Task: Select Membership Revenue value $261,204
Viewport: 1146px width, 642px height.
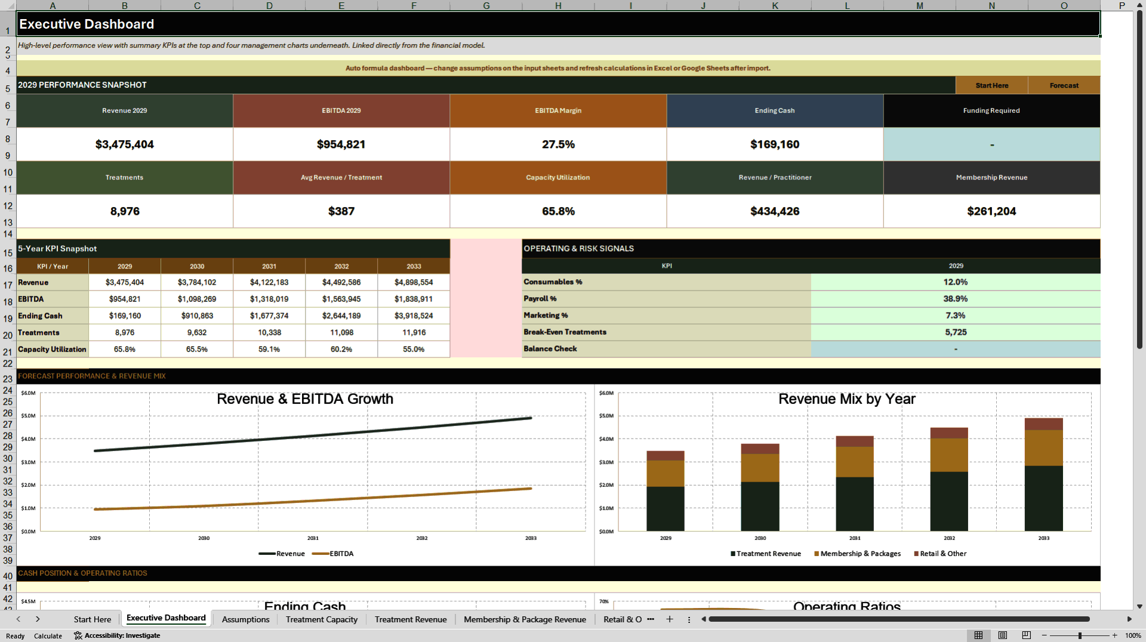Action: tap(991, 211)
